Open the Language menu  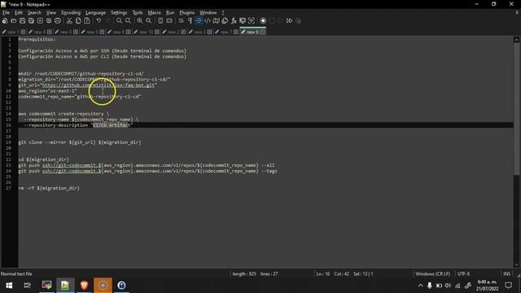point(96,13)
